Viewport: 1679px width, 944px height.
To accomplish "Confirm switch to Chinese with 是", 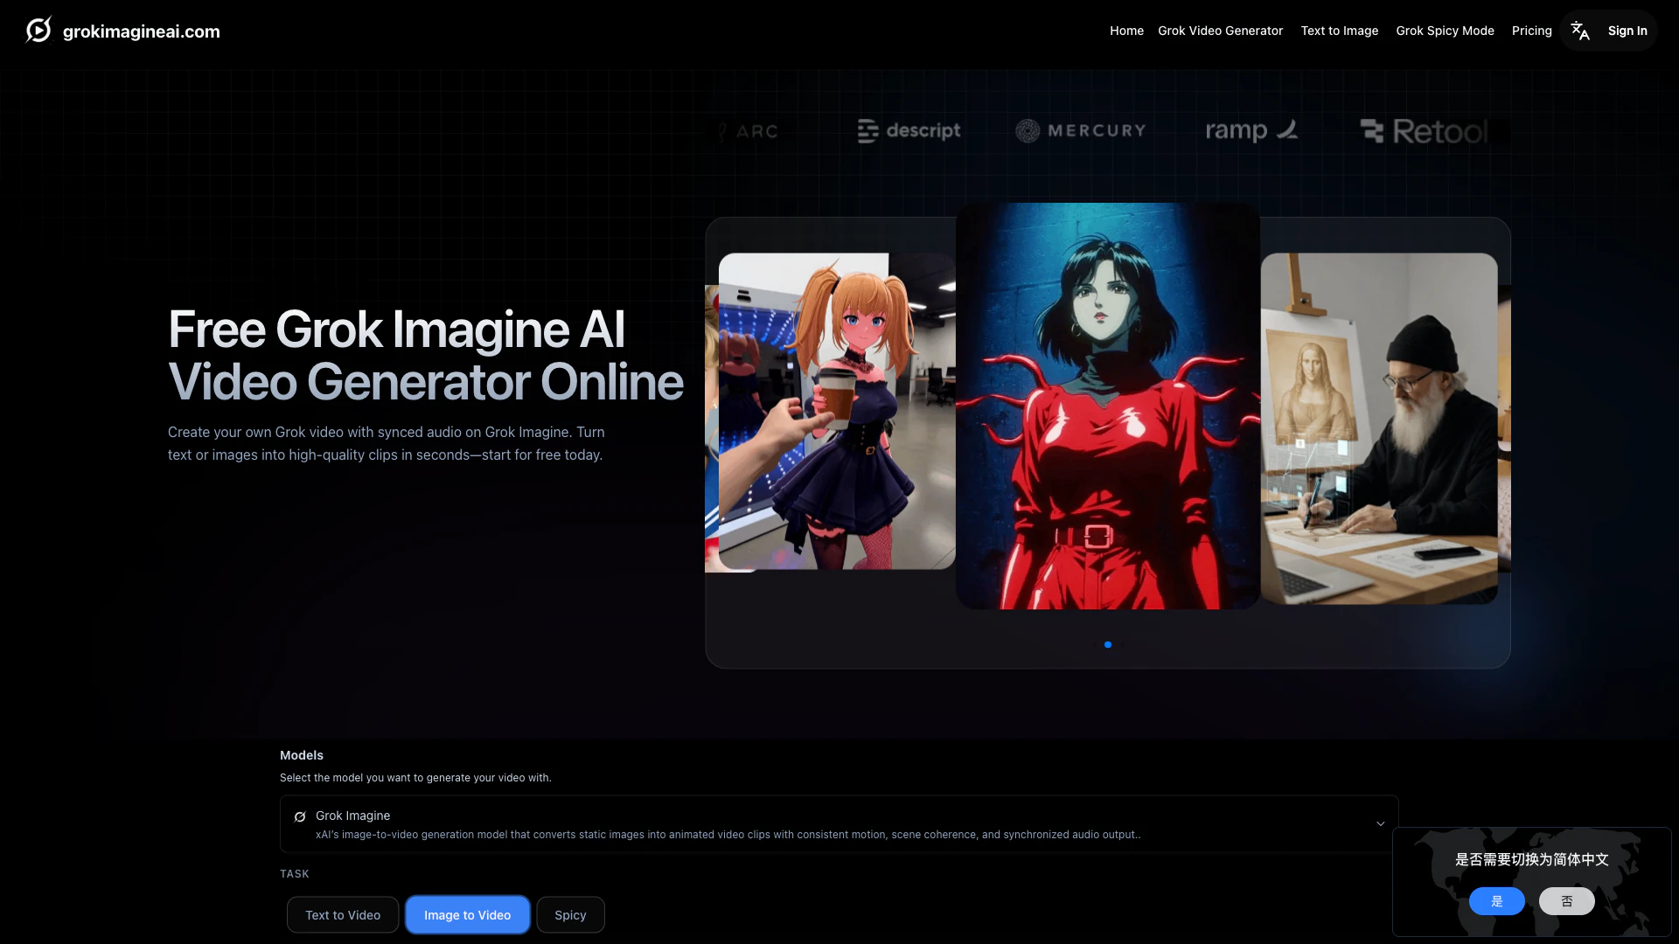I will click(1496, 901).
